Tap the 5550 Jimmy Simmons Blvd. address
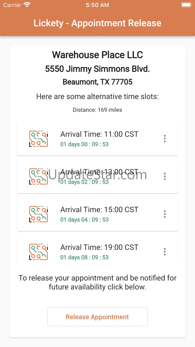The width and height of the screenshot is (195, 347). [x=97, y=69]
